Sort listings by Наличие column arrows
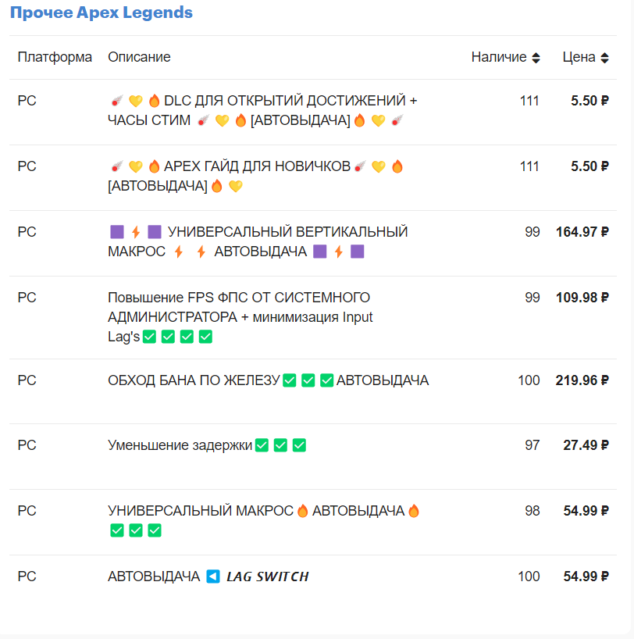The image size is (634, 639). (x=536, y=58)
